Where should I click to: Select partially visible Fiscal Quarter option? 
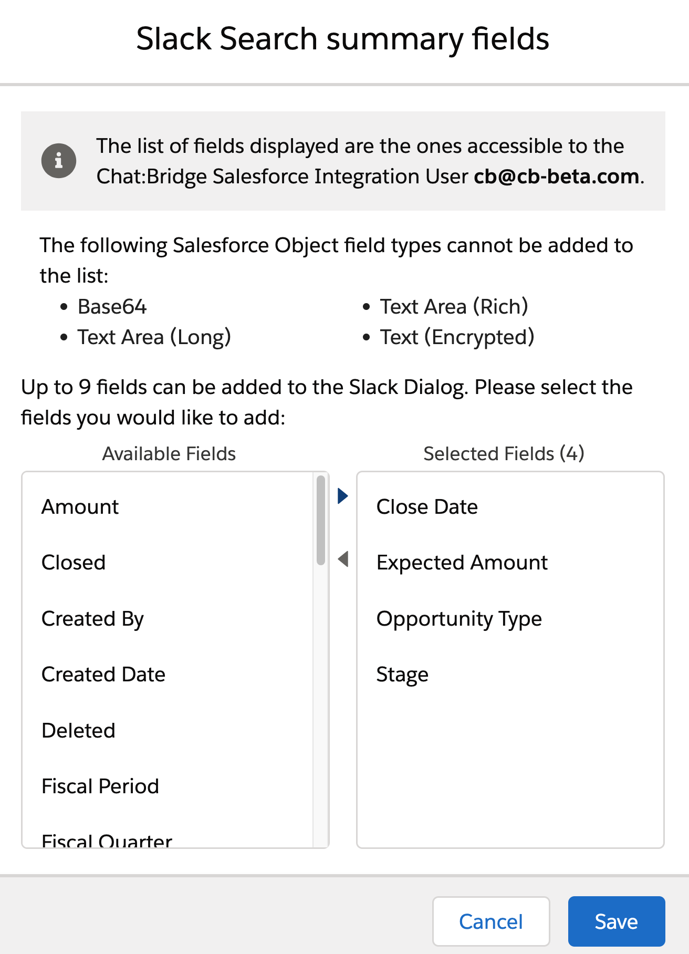(107, 841)
